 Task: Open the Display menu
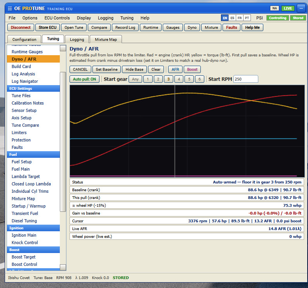[x=84, y=18]
